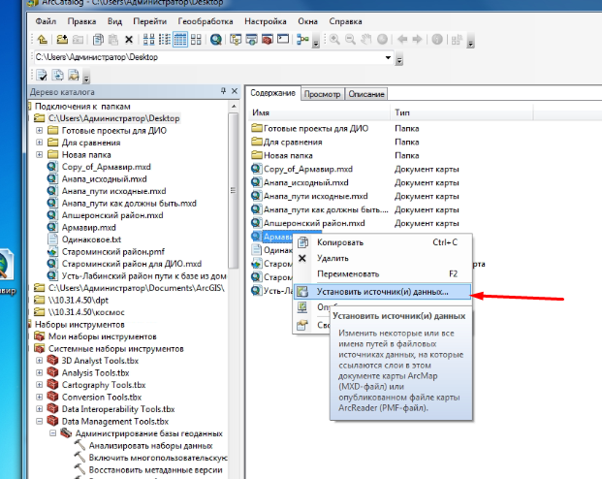Switch to the Просмотр tab

click(322, 94)
